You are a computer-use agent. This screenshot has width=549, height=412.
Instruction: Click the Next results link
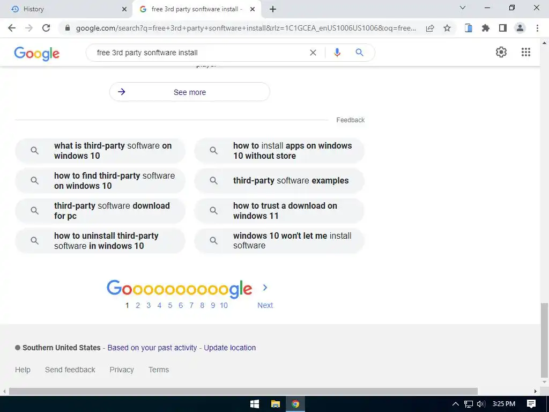point(265,305)
